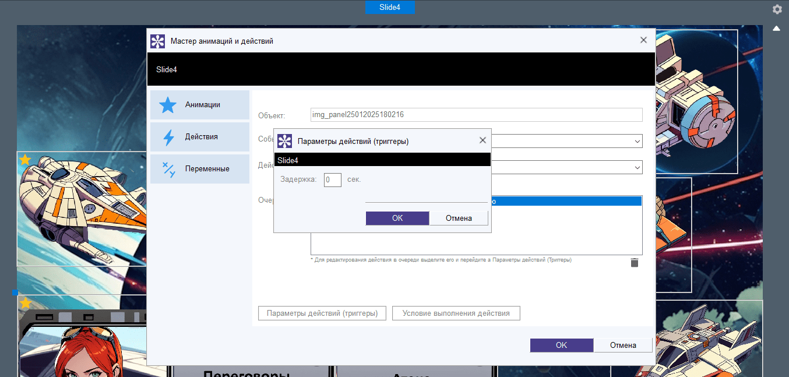The width and height of the screenshot is (789, 377).
Task: Switch to the Действия section
Action: pyautogui.click(x=200, y=137)
